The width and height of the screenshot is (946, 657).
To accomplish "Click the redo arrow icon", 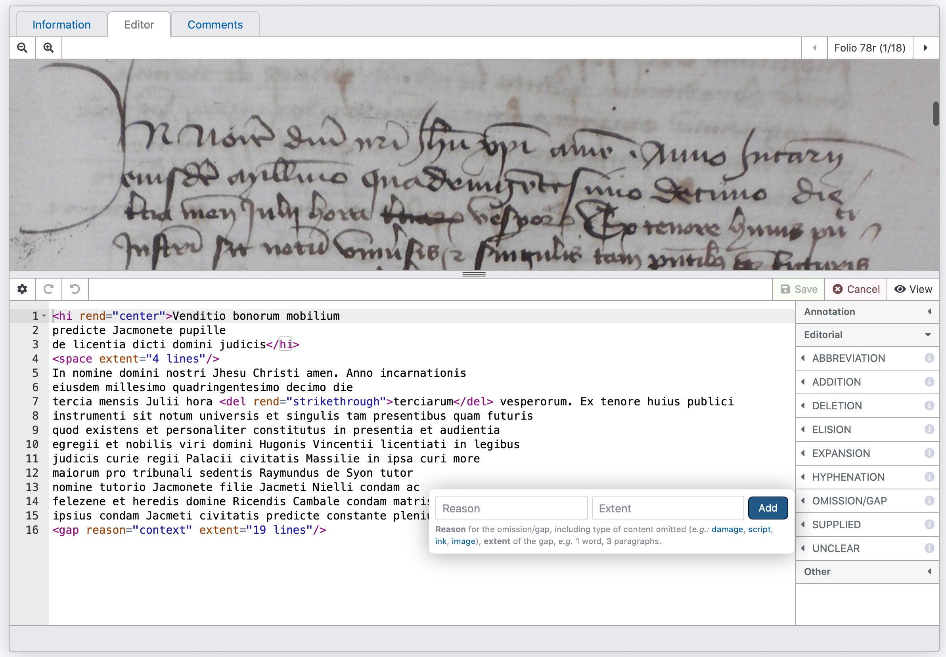I will point(49,289).
